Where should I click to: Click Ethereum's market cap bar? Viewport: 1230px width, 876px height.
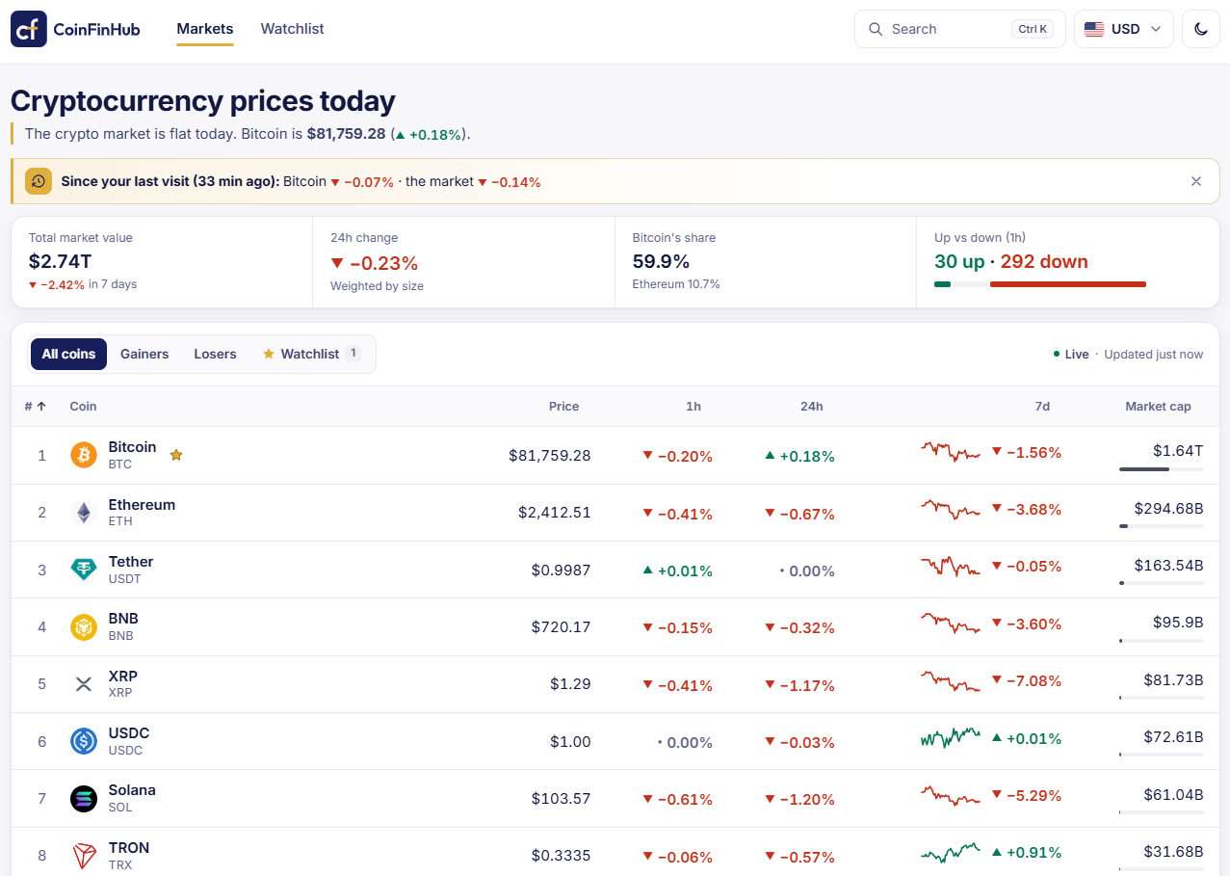coord(1162,526)
